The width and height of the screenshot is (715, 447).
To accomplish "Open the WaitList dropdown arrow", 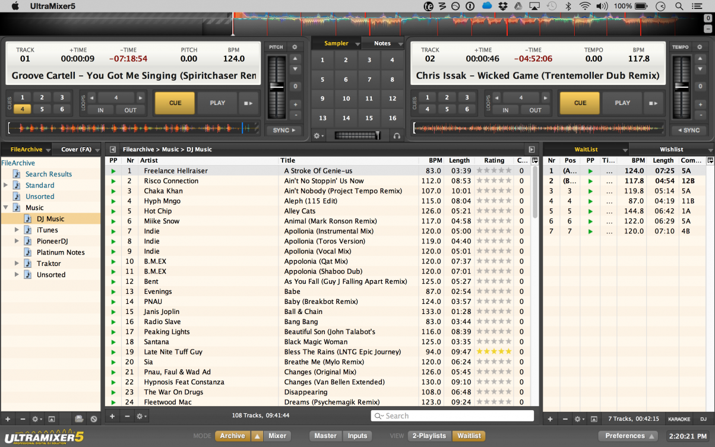I will [624, 150].
